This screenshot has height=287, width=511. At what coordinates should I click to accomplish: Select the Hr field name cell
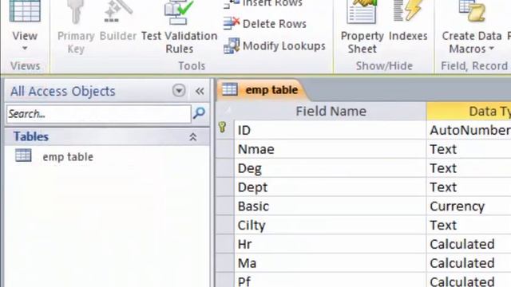(331, 244)
